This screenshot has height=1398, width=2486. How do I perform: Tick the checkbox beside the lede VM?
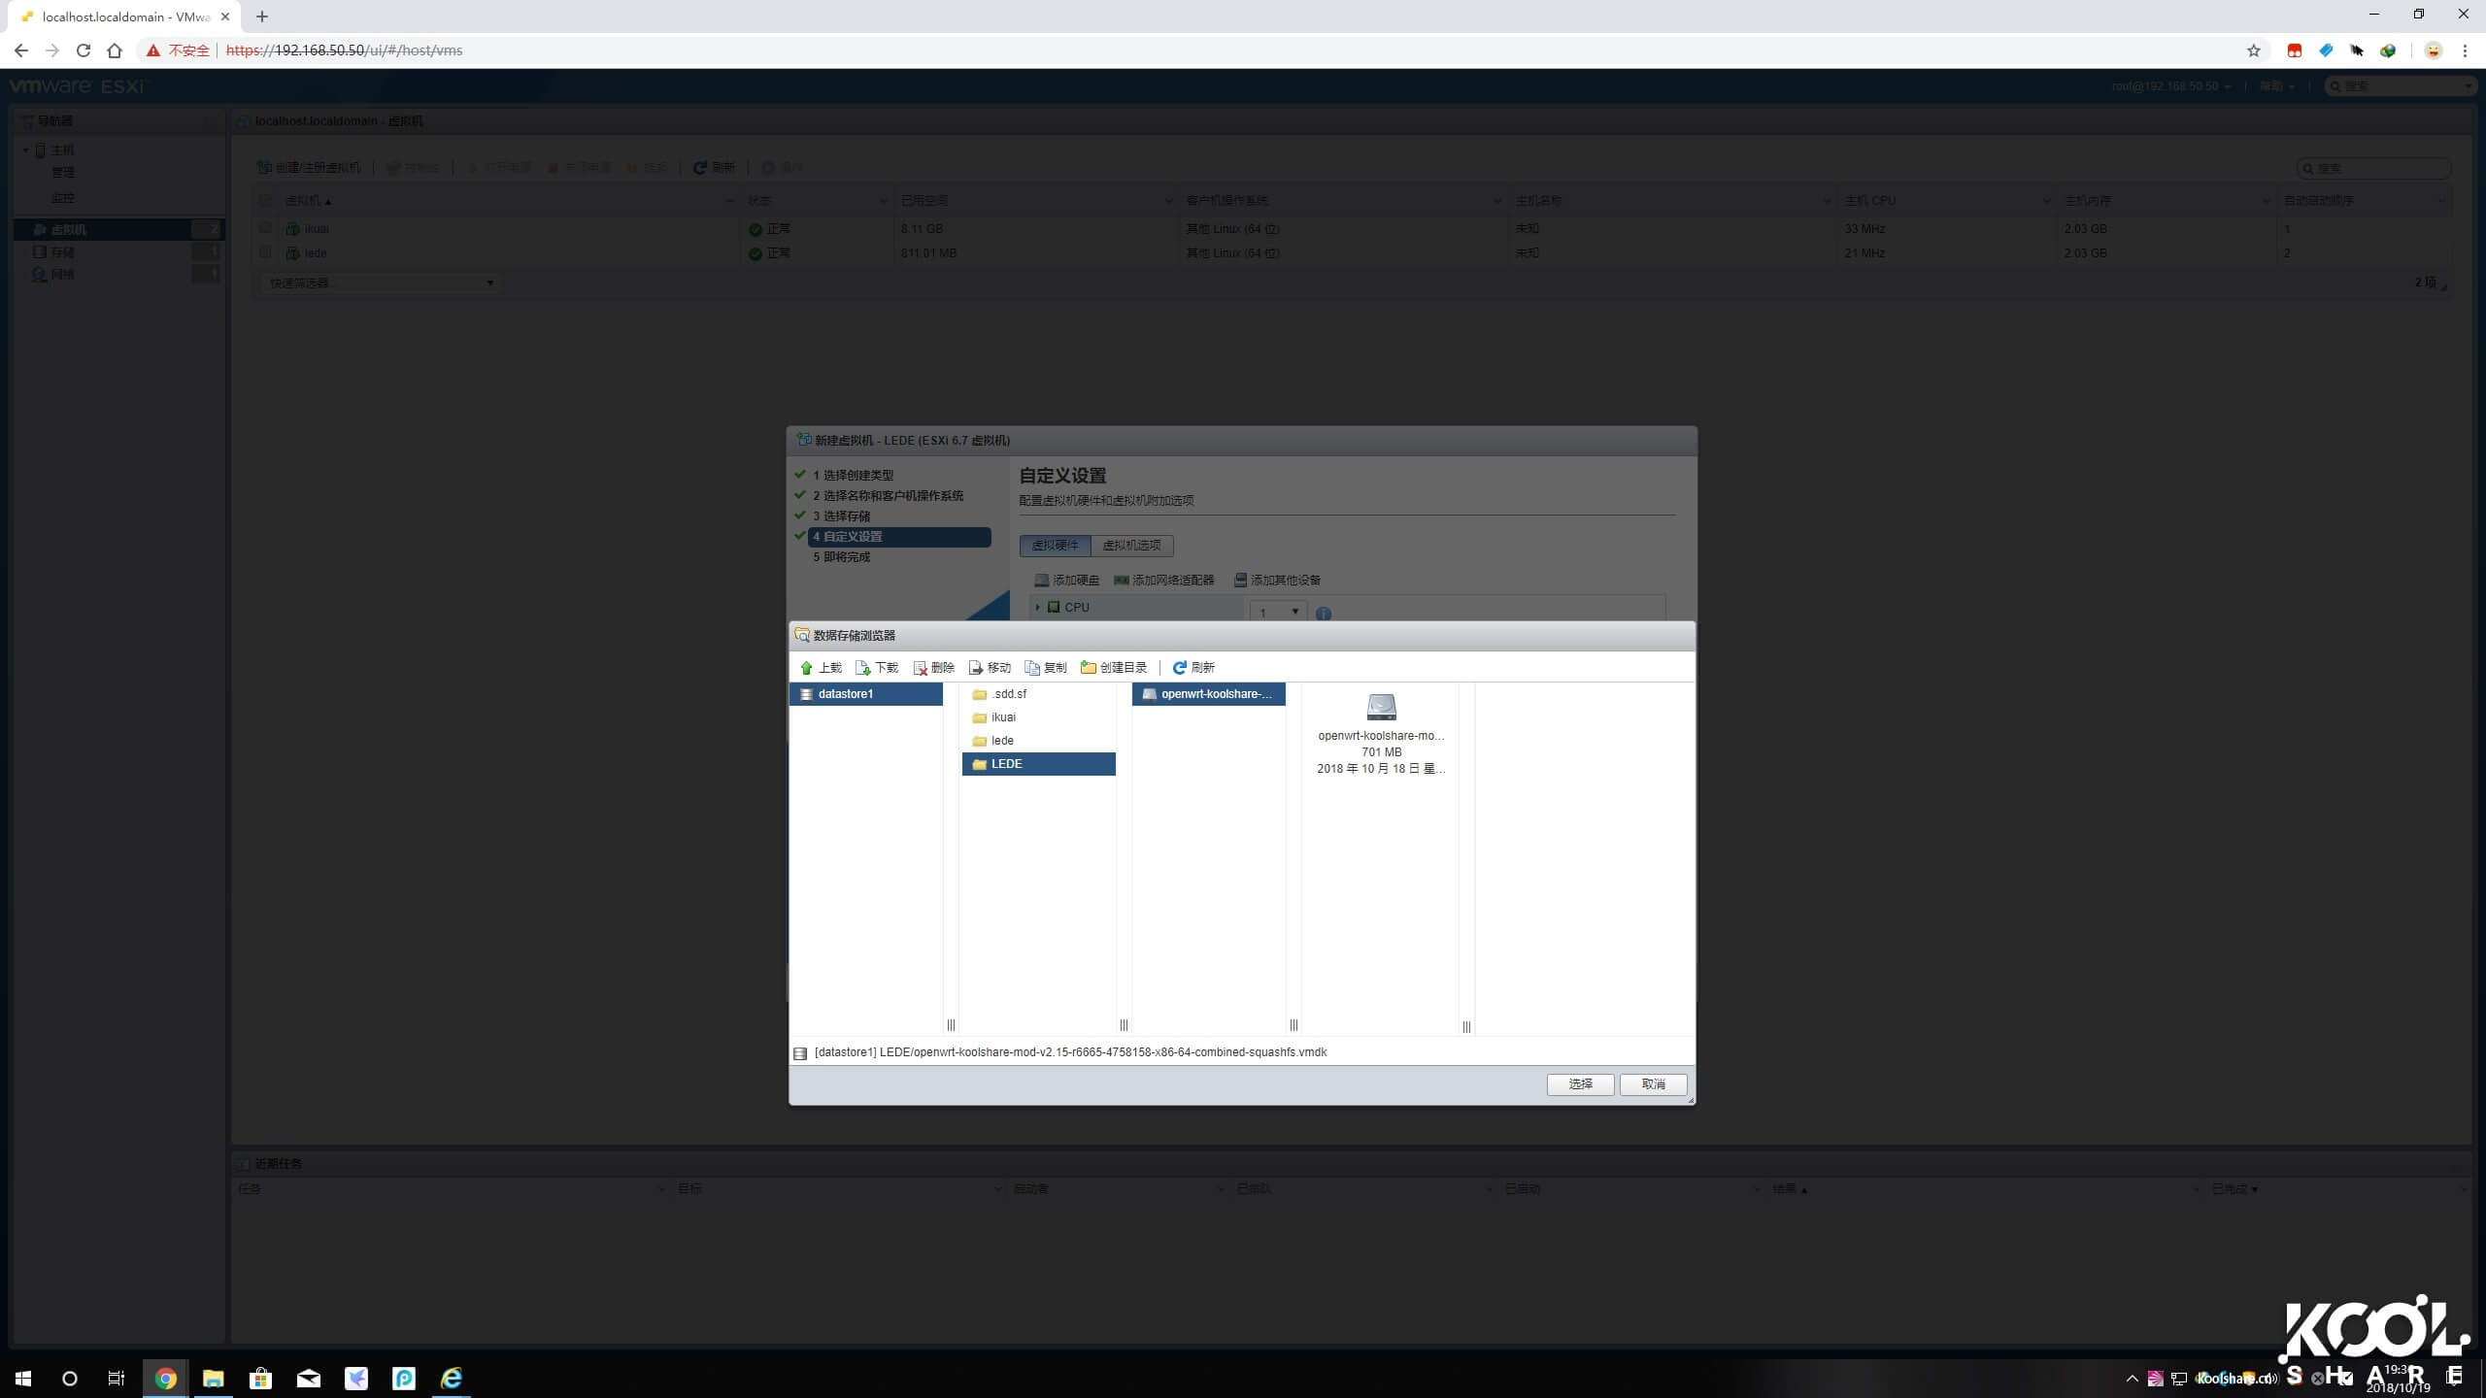pos(266,252)
